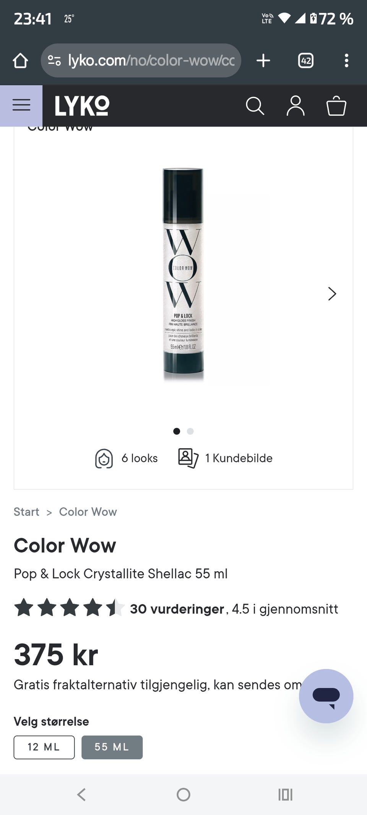This screenshot has height=815, width=367.
Task: Open 30 vurderinger reviews link
Action: (x=177, y=609)
